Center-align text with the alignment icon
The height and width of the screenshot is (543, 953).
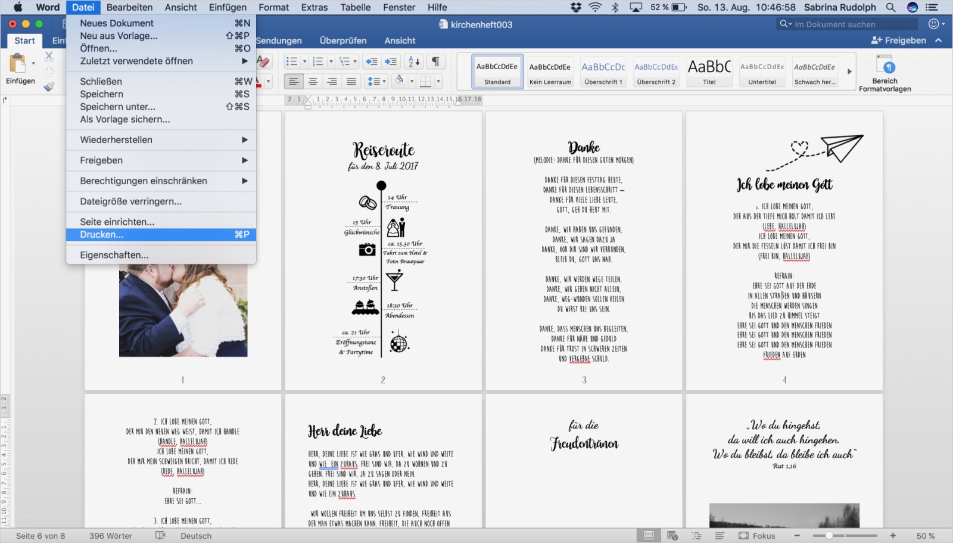[313, 82]
